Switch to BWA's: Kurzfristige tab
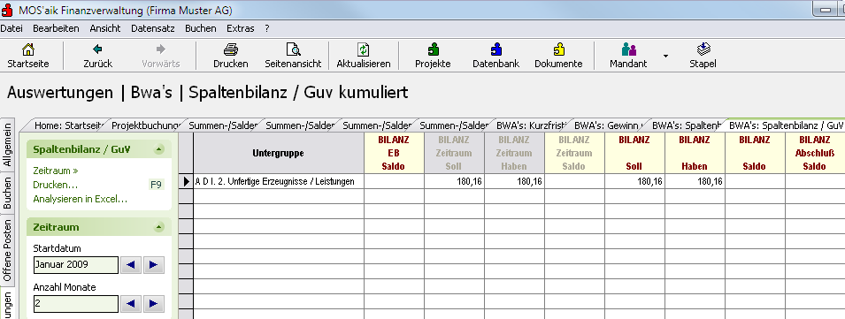 point(531,125)
